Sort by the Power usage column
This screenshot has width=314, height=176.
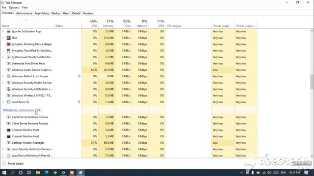pos(223,23)
